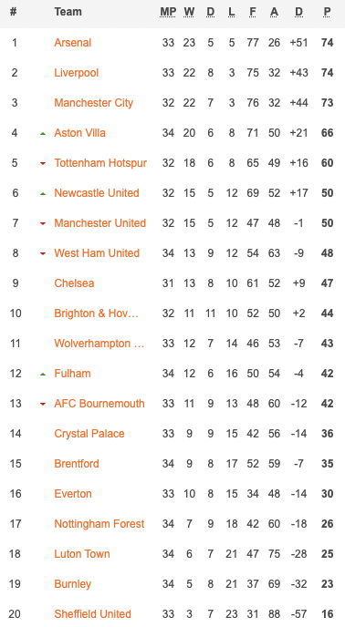Click the red down arrow beside Tottenham Hotspur
The height and width of the screenshot is (627, 345).
tap(43, 163)
